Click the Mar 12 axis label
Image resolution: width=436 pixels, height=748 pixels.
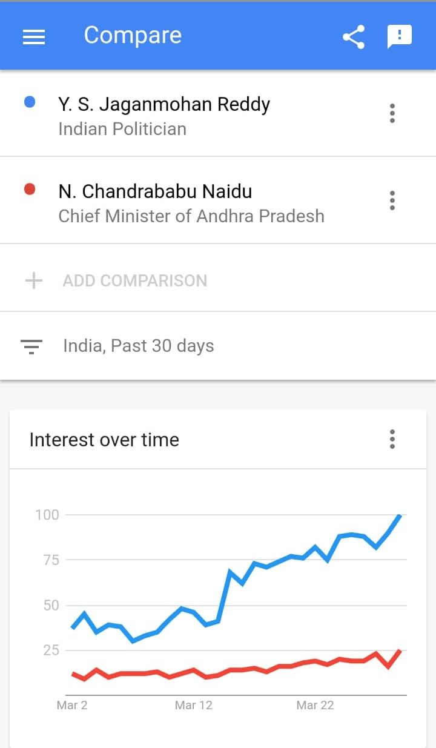pyautogui.click(x=194, y=705)
